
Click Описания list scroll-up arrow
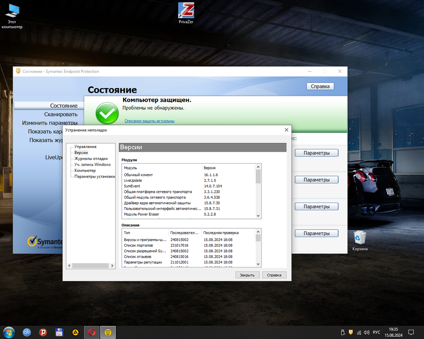tap(258, 232)
